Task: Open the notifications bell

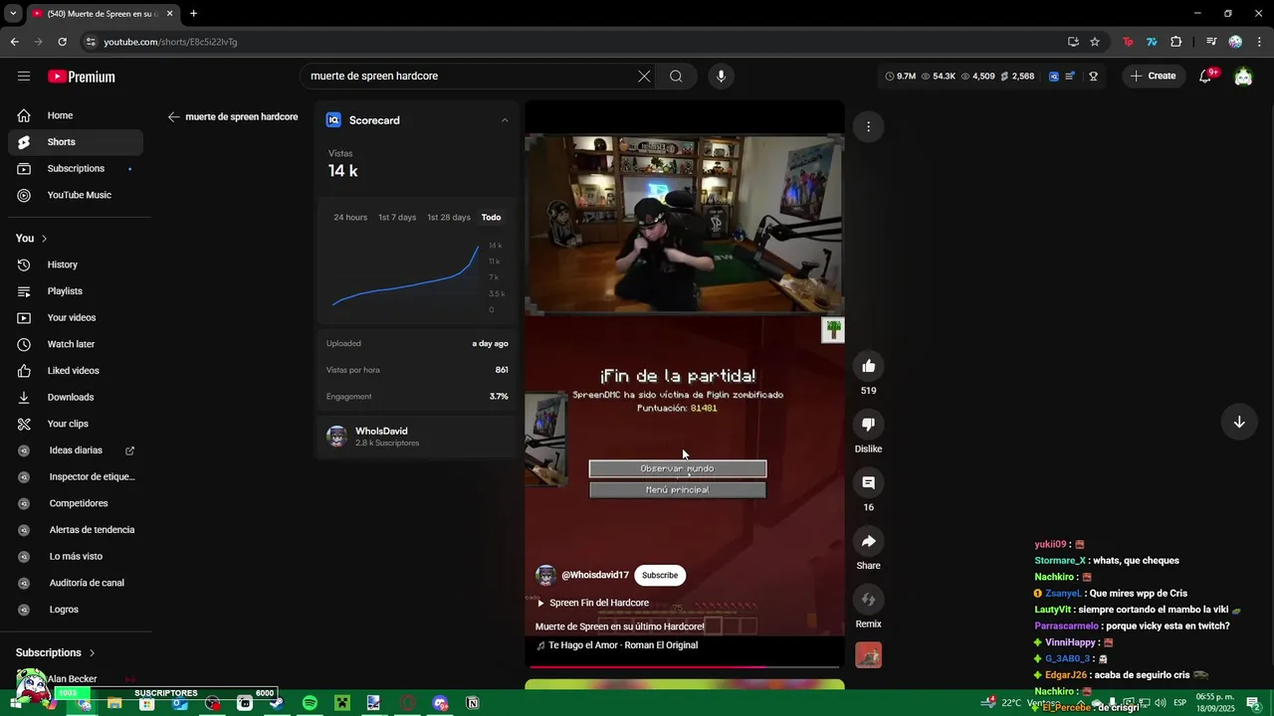Action: click(x=1205, y=76)
